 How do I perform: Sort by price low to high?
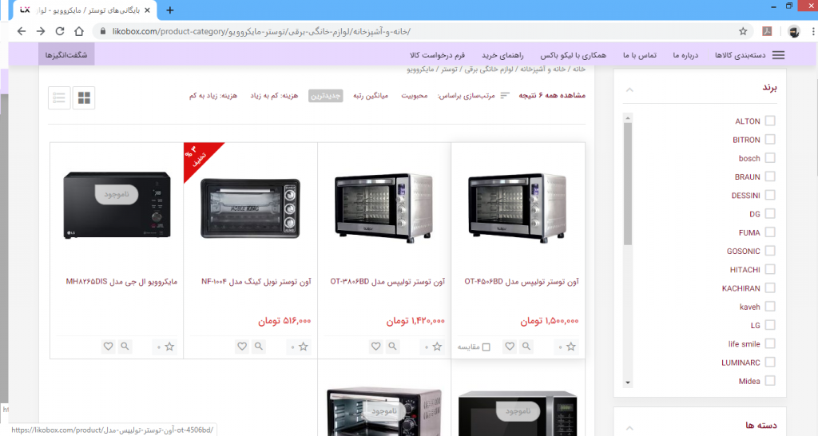274,96
